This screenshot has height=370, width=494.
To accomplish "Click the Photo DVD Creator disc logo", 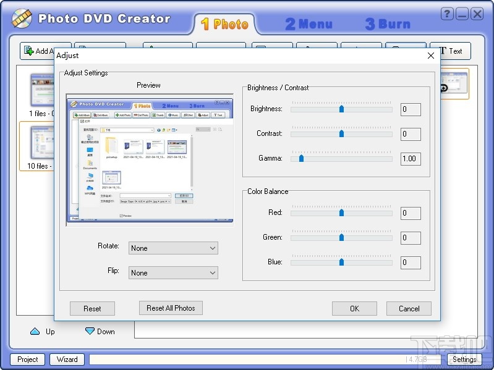I will pyautogui.click(x=22, y=19).
